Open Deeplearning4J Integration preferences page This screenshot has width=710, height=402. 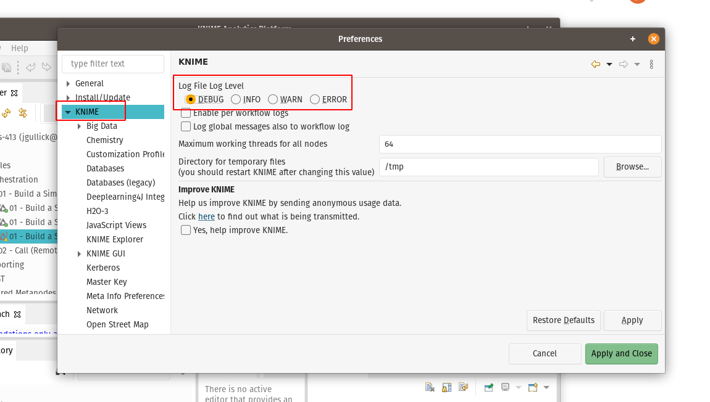tap(125, 197)
